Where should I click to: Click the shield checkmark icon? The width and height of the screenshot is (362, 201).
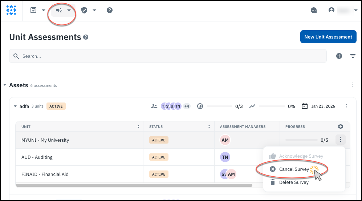click(84, 10)
